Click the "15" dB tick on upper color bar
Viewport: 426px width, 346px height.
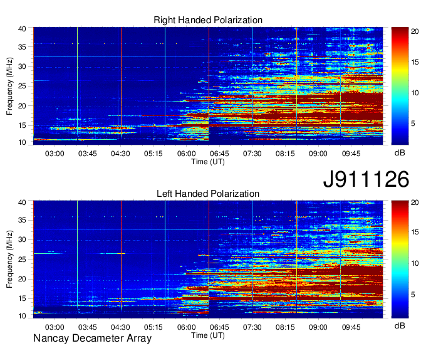415,62
